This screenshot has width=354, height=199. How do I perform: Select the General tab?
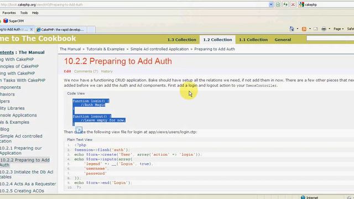(x=283, y=40)
